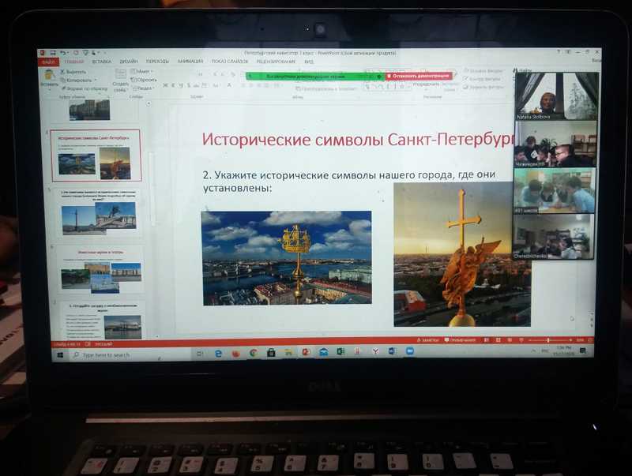Switch to the ВИД tab
This screenshot has width=632, height=476.
(309, 62)
